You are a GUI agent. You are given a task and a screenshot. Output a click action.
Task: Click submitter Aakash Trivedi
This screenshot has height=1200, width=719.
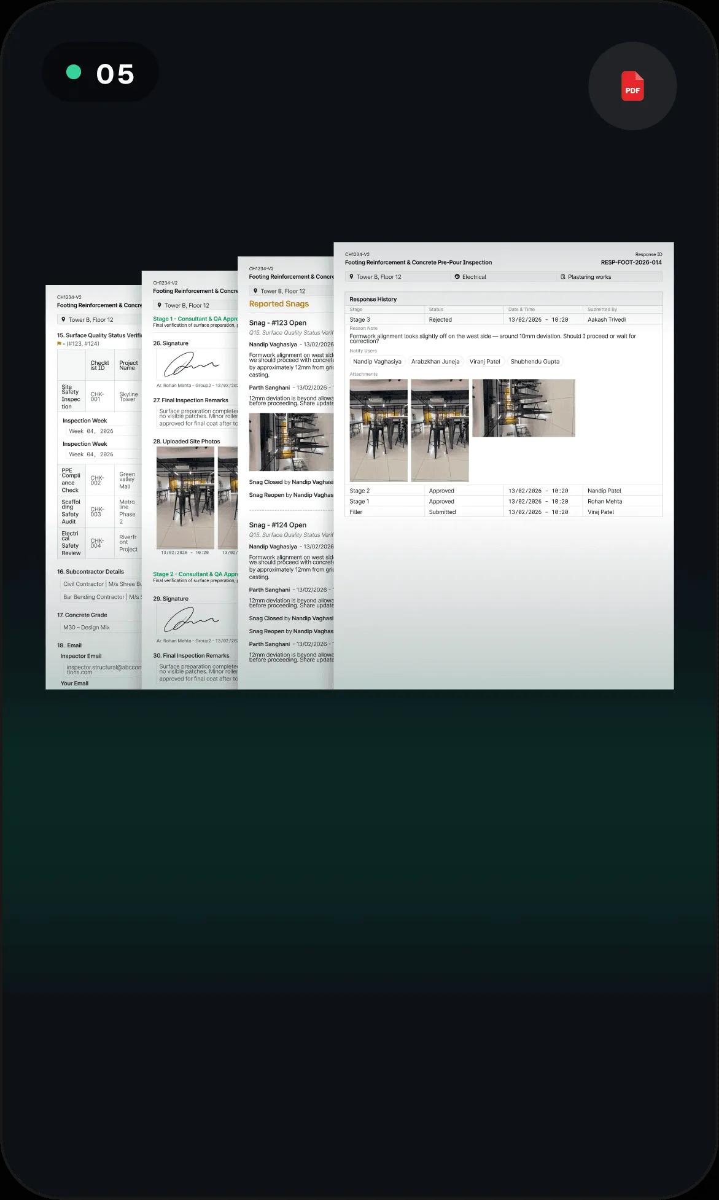click(608, 319)
